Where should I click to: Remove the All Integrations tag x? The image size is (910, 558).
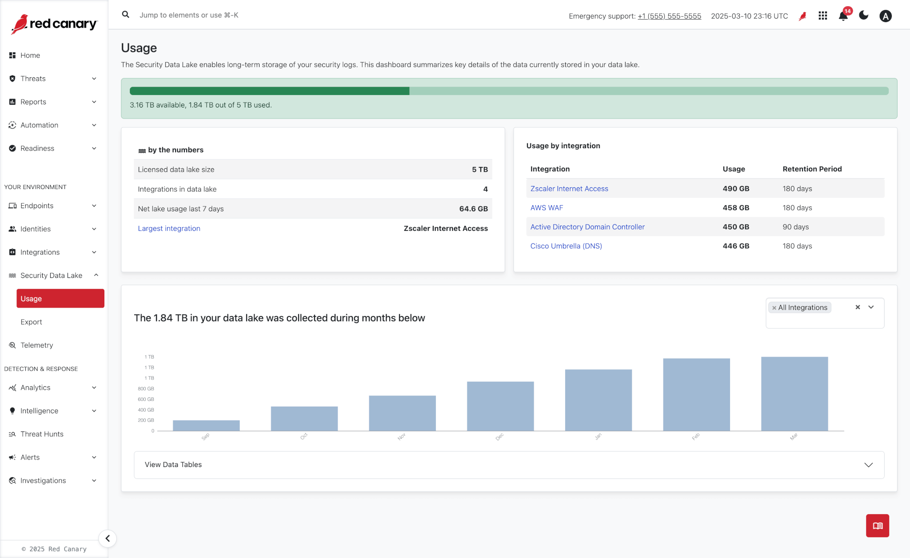click(x=774, y=308)
